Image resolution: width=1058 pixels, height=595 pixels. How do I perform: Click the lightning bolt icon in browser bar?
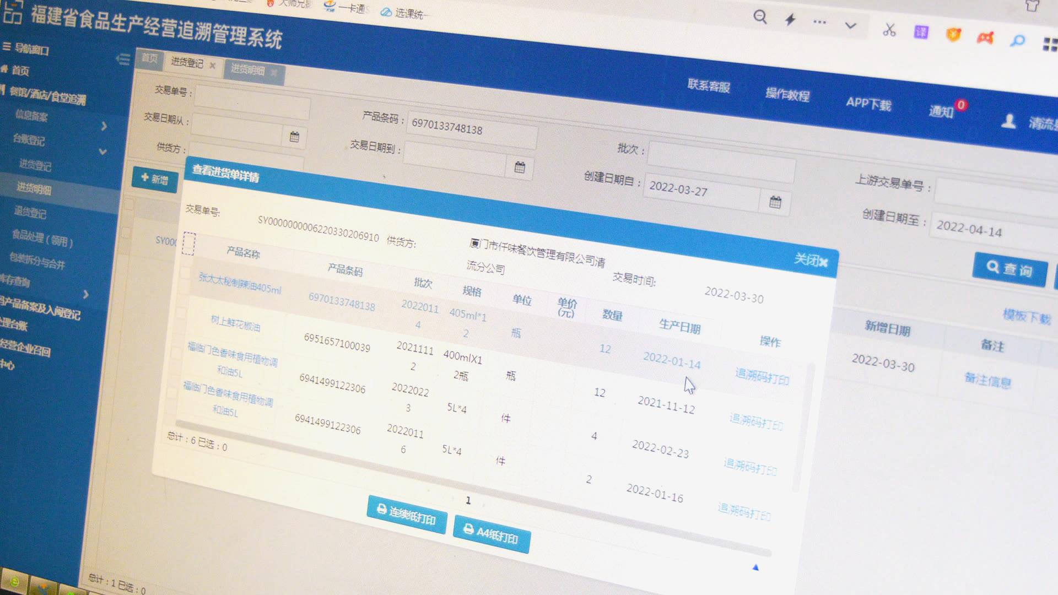click(790, 19)
